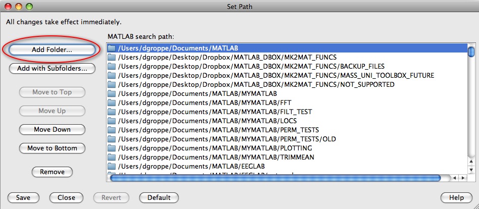Click Add with Subfolders... button
479x209 pixels.
pos(52,69)
